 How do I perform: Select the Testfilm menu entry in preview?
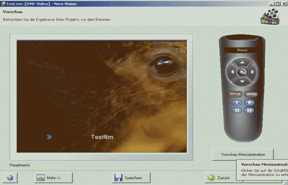click(x=102, y=137)
